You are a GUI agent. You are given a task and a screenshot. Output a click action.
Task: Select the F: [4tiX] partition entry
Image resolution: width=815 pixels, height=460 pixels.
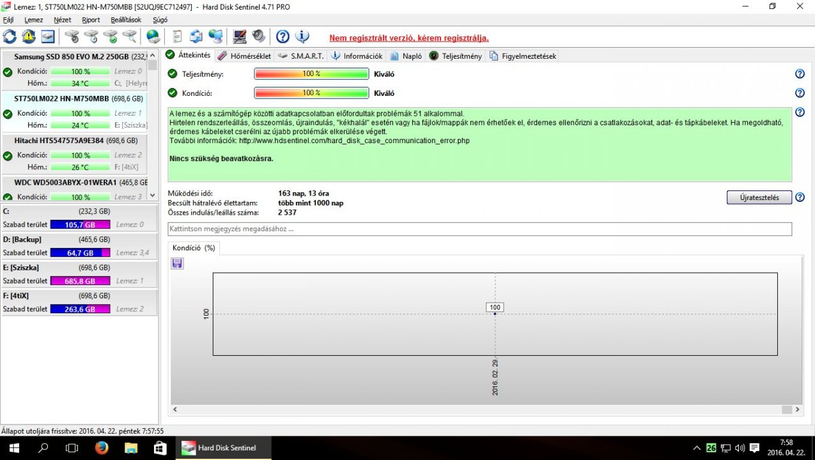[79, 303]
